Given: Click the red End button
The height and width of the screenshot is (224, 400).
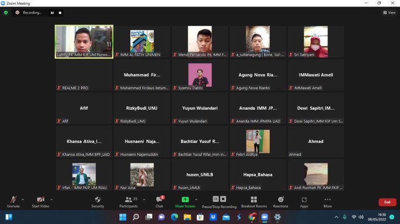Looking at the screenshot, I should tap(387, 202).
